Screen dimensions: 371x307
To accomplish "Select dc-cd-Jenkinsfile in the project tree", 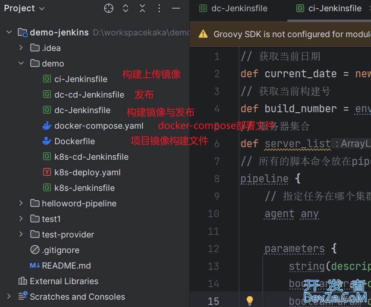I will [x=89, y=95].
